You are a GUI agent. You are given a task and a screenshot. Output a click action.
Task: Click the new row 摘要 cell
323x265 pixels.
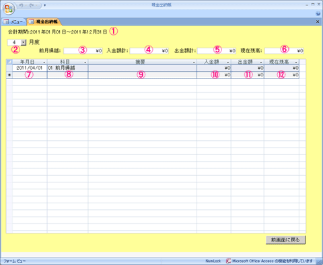143,75
